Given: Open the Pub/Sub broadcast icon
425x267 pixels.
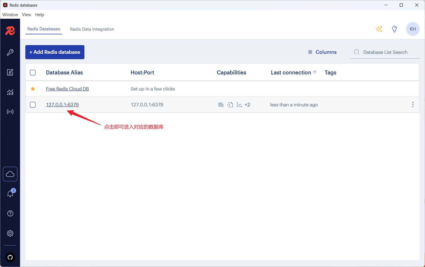Looking at the screenshot, I should (10, 112).
